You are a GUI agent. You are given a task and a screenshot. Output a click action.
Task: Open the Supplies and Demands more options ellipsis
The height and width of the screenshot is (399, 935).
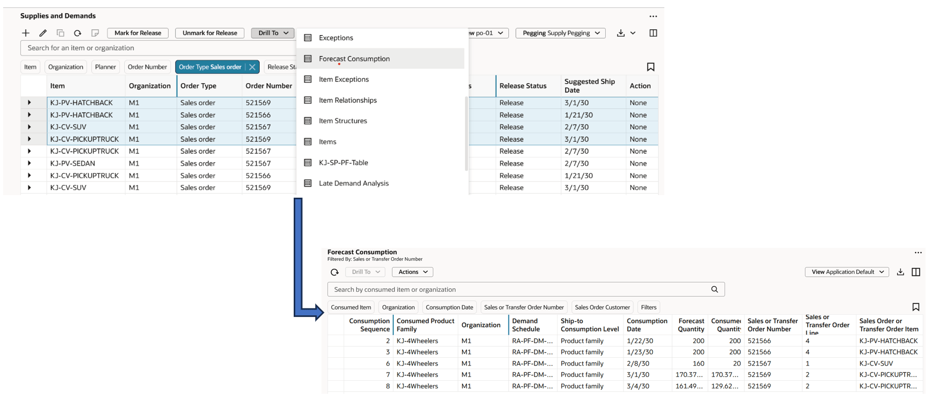tap(653, 16)
